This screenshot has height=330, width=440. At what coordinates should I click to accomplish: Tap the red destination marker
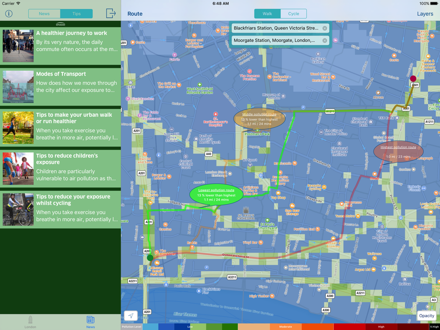pyautogui.click(x=413, y=78)
